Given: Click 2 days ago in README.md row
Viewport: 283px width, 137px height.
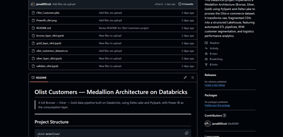Looking at the screenshot, I should coord(188,28).
